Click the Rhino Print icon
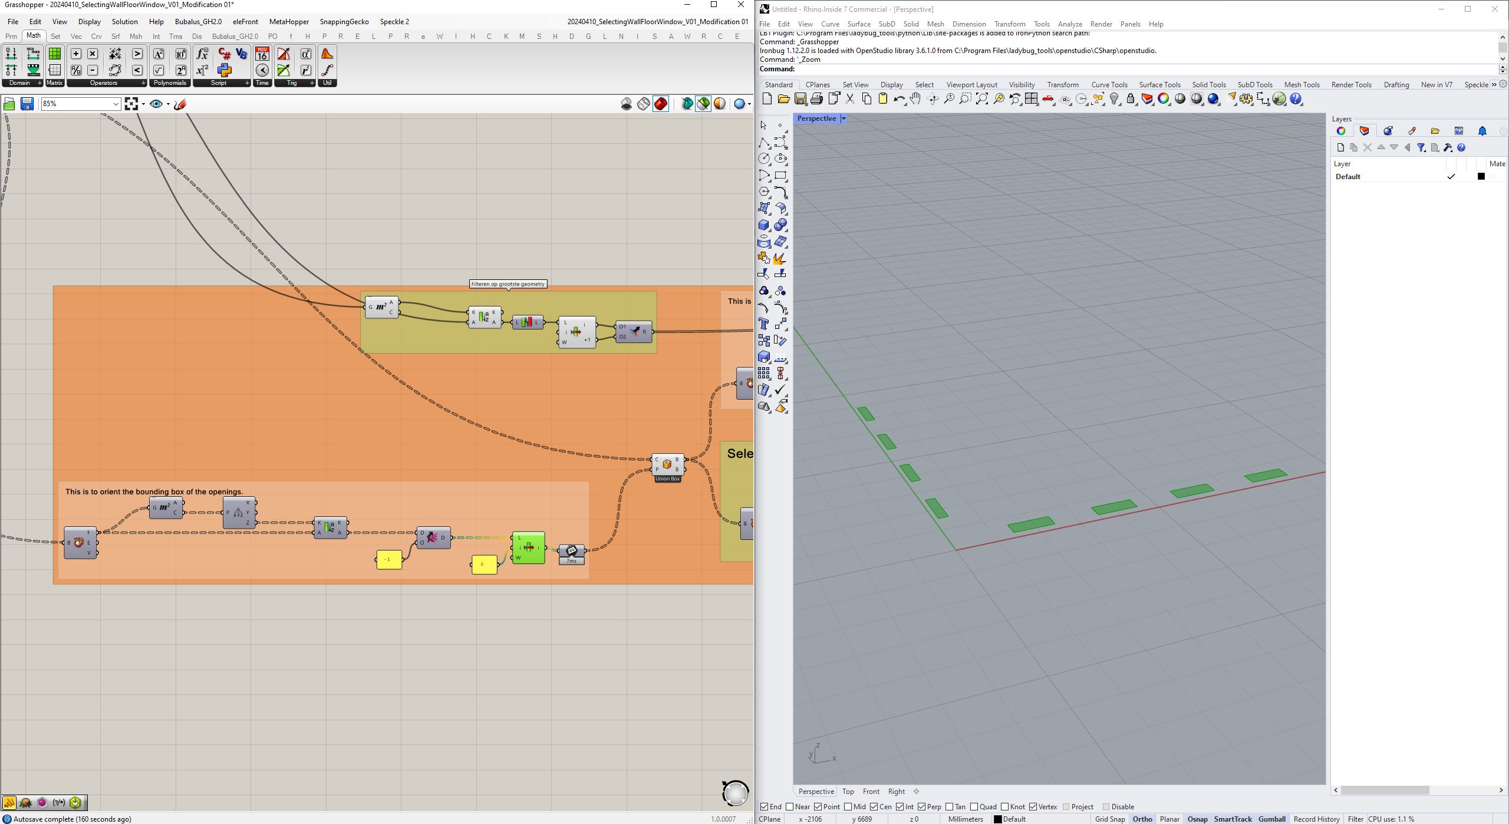Viewport: 1509px width, 824px height. pos(816,99)
